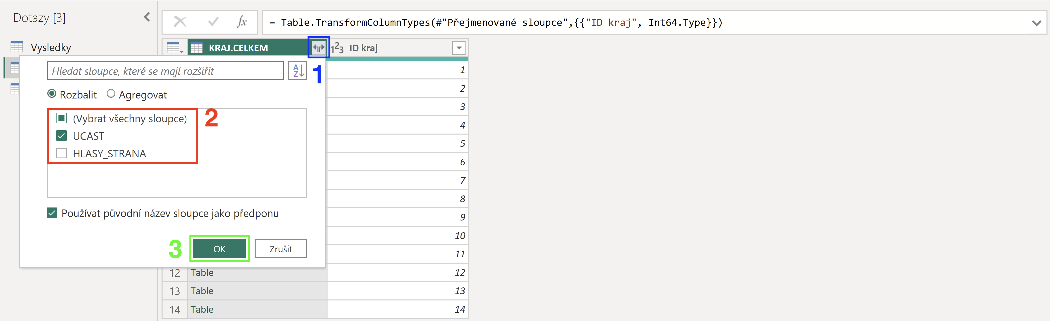Click the Table cell in row 12

[258, 273]
